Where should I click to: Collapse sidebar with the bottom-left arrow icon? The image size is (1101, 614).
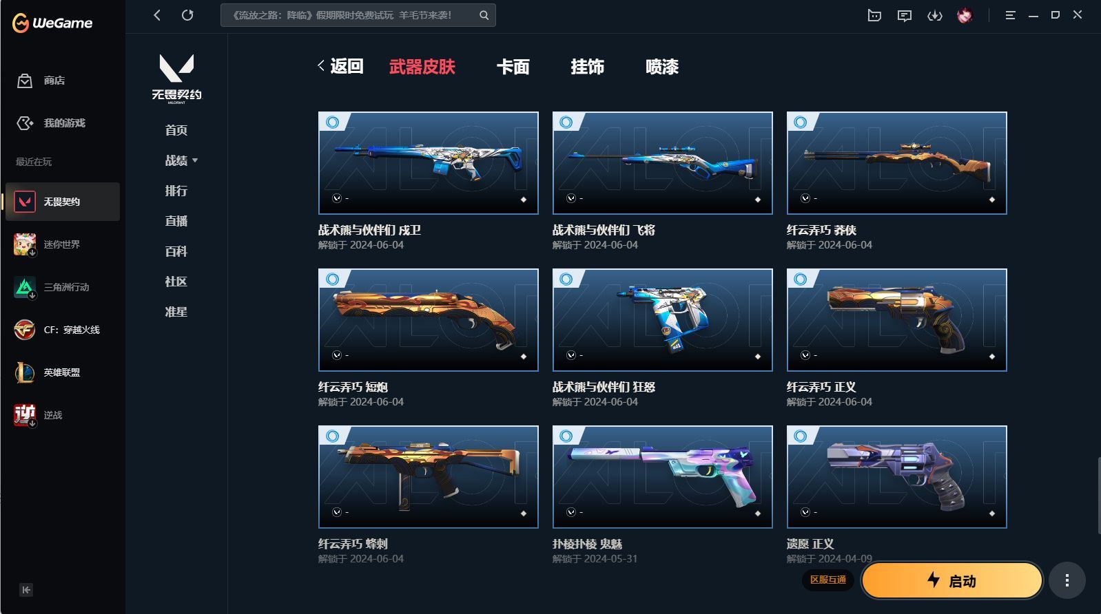coord(26,590)
